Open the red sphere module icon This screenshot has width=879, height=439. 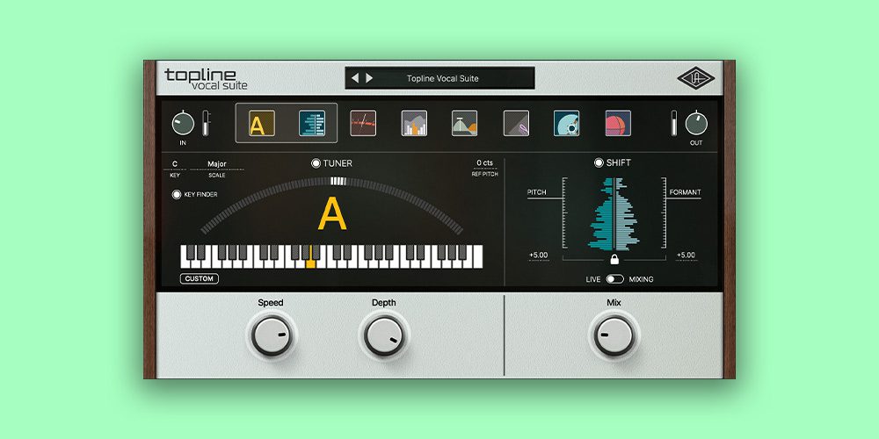pos(618,124)
